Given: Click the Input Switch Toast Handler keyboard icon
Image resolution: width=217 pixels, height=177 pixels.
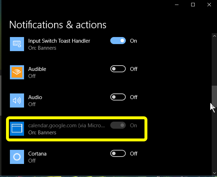Looking at the screenshot, I should click(x=17, y=44).
